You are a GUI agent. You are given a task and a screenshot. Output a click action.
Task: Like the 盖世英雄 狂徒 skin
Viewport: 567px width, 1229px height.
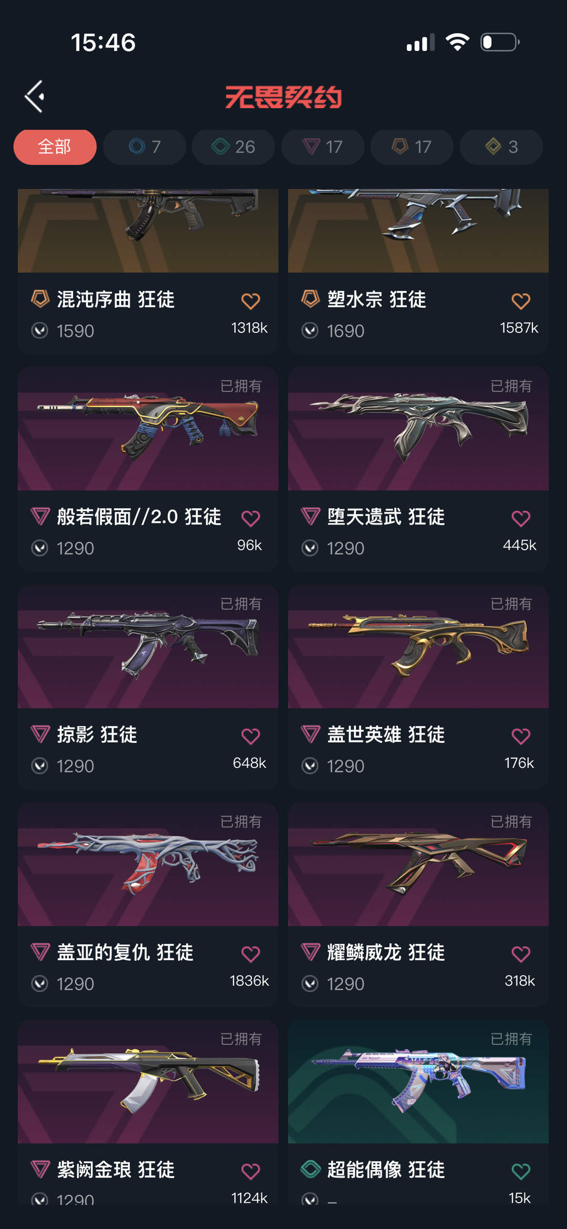pos(521,736)
